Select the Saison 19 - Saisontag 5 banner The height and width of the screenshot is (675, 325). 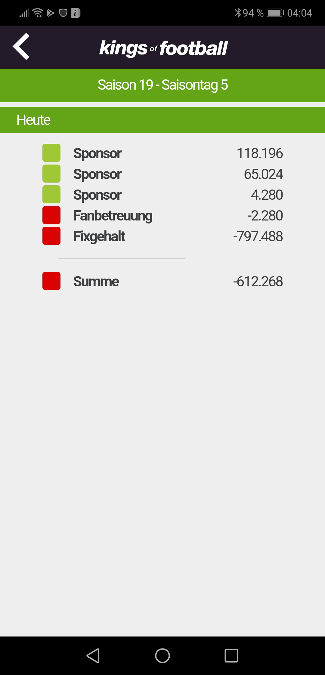pos(162,85)
